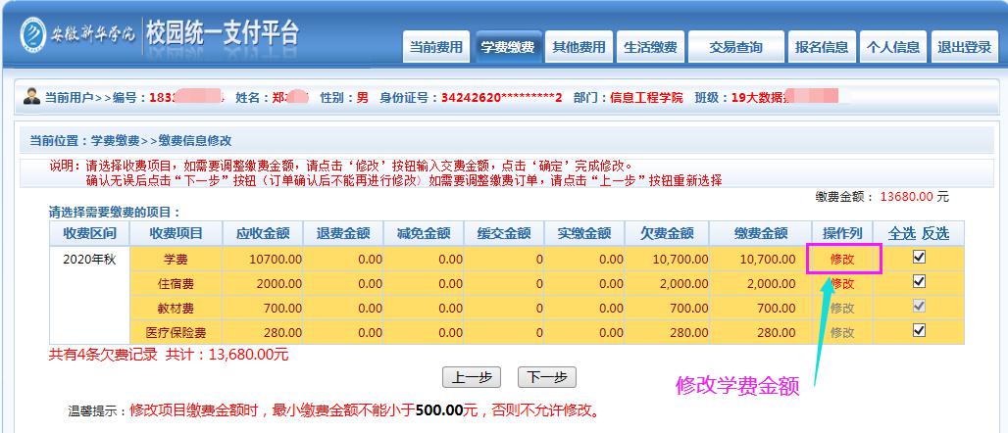Select the 交易查询 tab

tap(736, 47)
